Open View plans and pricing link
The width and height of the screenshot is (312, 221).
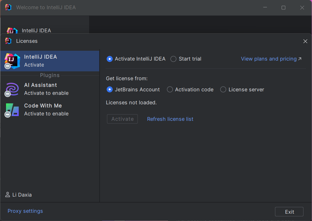[x=271, y=59]
